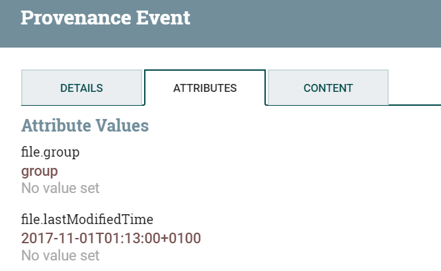
Task: Click the 2017-11-01T01:13:00+0100 timestamp value
Action: point(111,237)
